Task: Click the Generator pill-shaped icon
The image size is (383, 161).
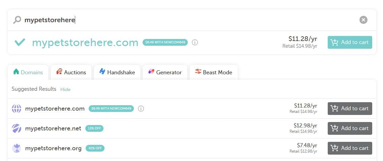Action: coord(151,72)
